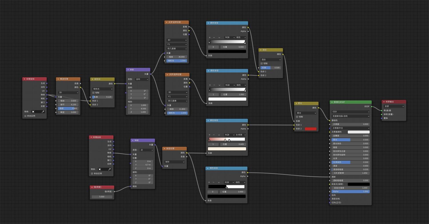
Task: Click 5.000 value field in 值(明度) node
Action: [102, 197]
